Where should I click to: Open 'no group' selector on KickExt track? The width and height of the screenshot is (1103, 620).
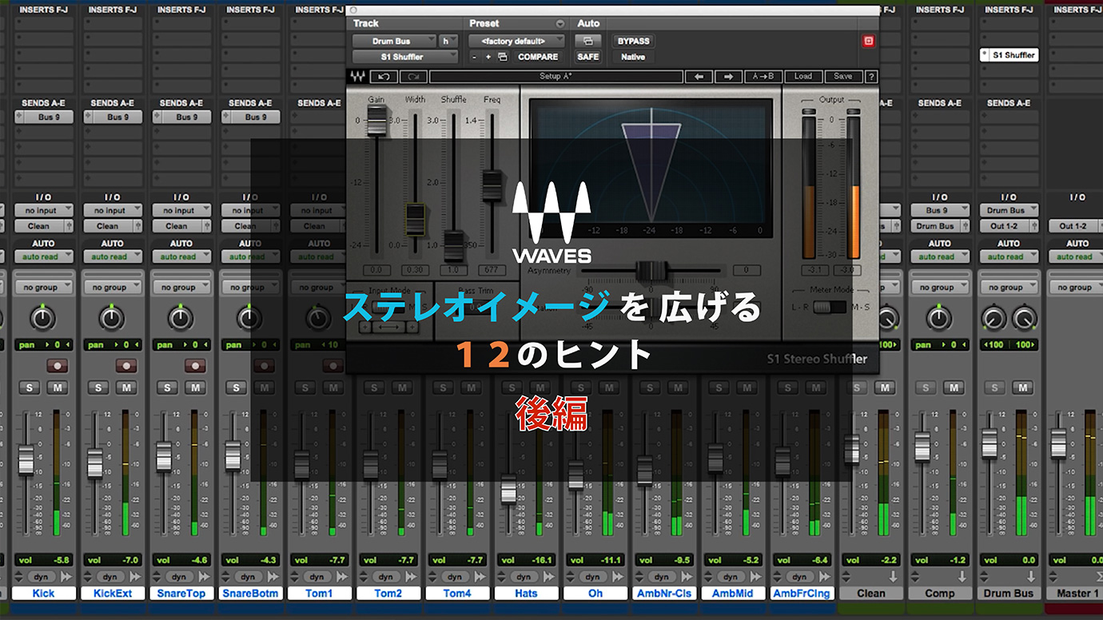coord(112,288)
